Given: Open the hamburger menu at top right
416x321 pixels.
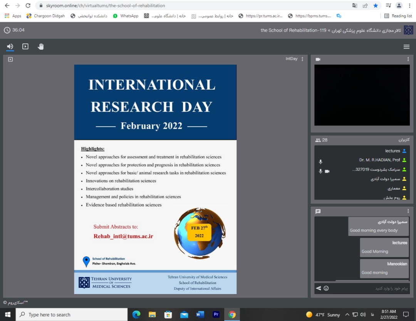Looking at the screenshot, I should coord(406,47).
